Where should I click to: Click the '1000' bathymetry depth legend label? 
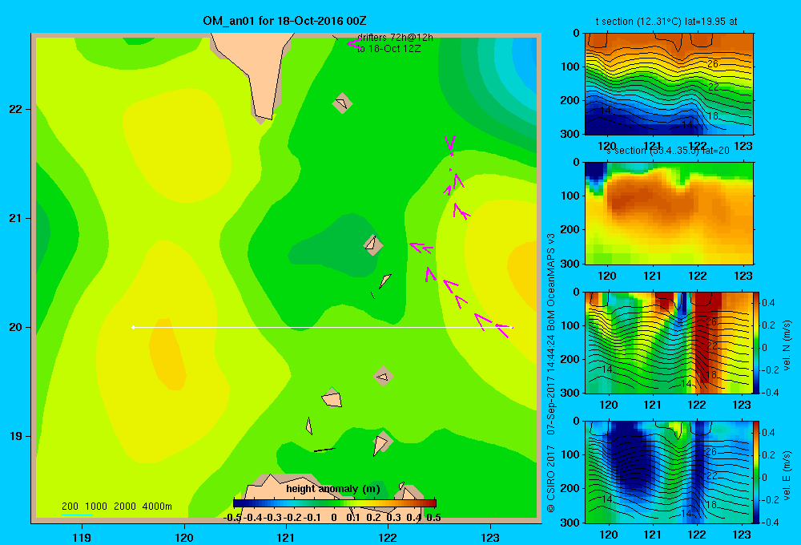96,507
